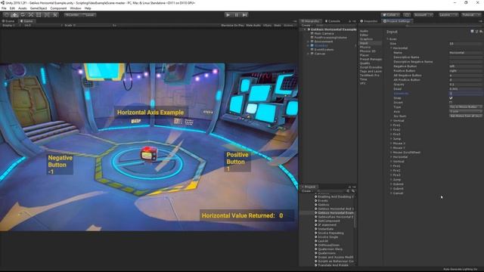
Task: Click the Project panel vertical scrollbar
Action: pos(355,219)
